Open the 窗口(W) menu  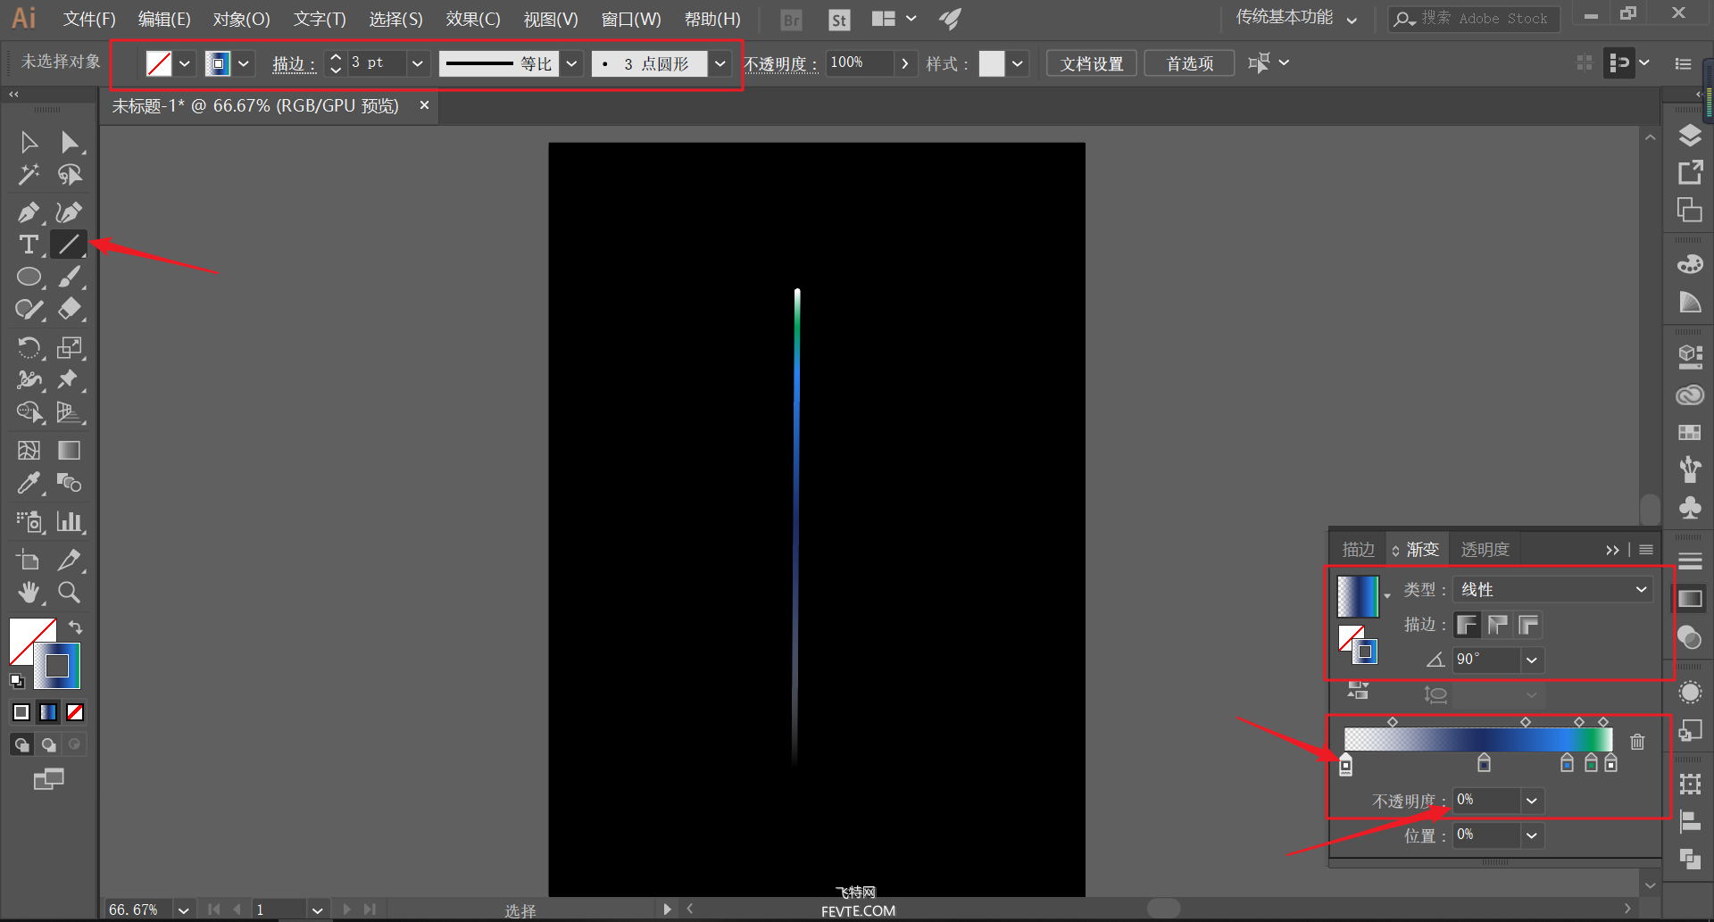[x=631, y=19]
